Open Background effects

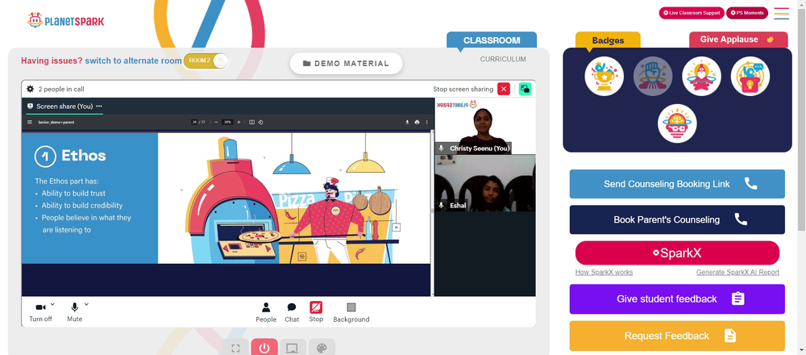(x=351, y=313)
